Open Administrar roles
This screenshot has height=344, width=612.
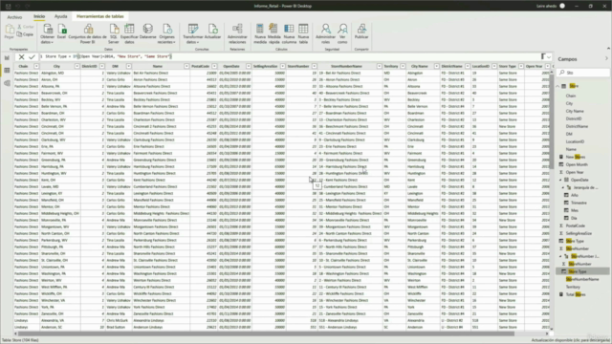(x=325, y=33)
